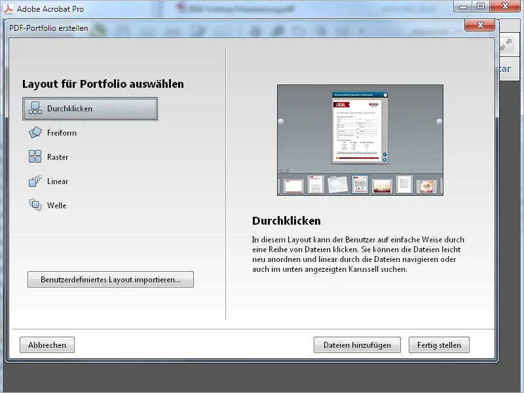Click the layout preview image
Image resolution: width=524 pixels, height=393 pixels.
(x=360, y=140)
